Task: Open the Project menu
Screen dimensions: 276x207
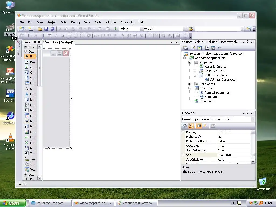Action: pyautogui.click(x=52, y=22)
